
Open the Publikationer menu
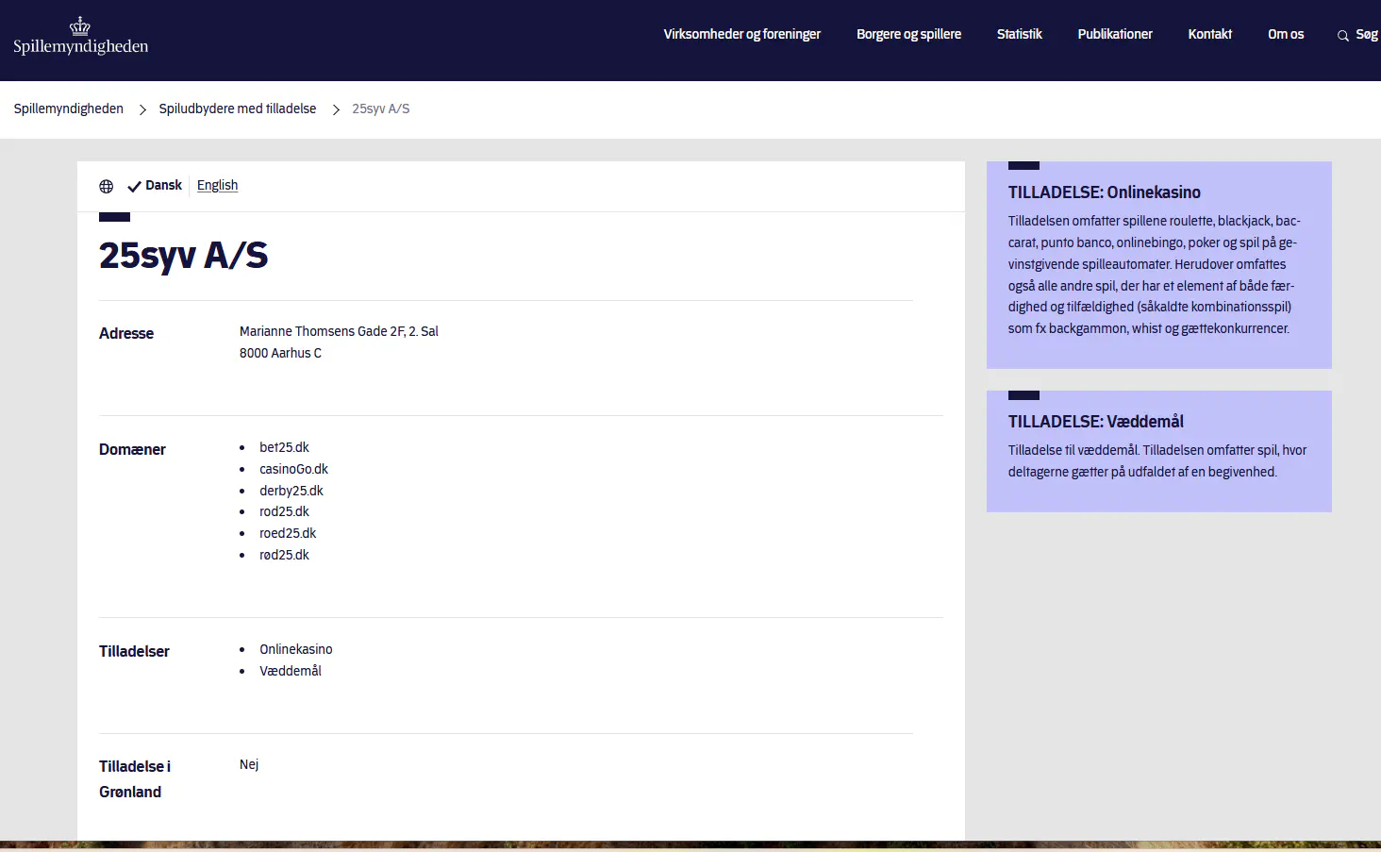[1115, 34]
